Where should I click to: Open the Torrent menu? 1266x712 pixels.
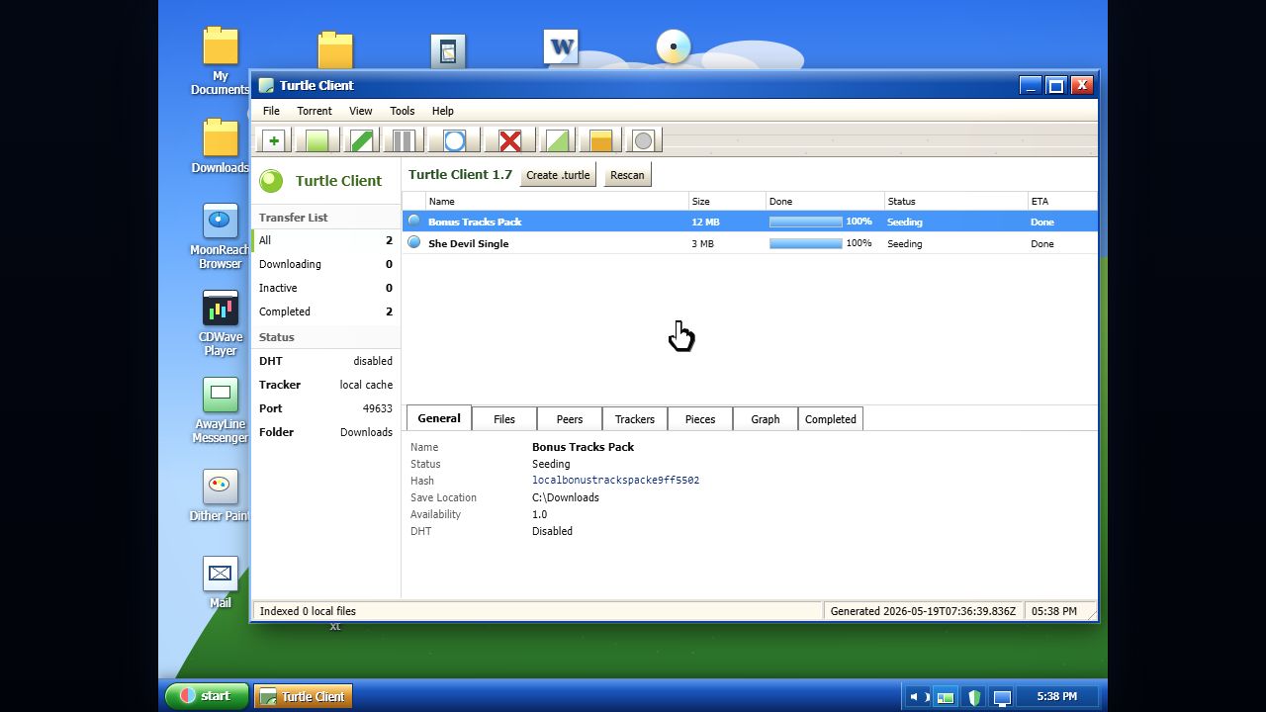(x=315, y=111)
